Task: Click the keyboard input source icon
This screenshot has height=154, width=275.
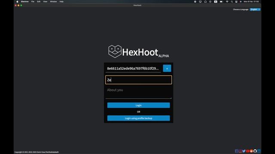Action: [x=216, y=2]
